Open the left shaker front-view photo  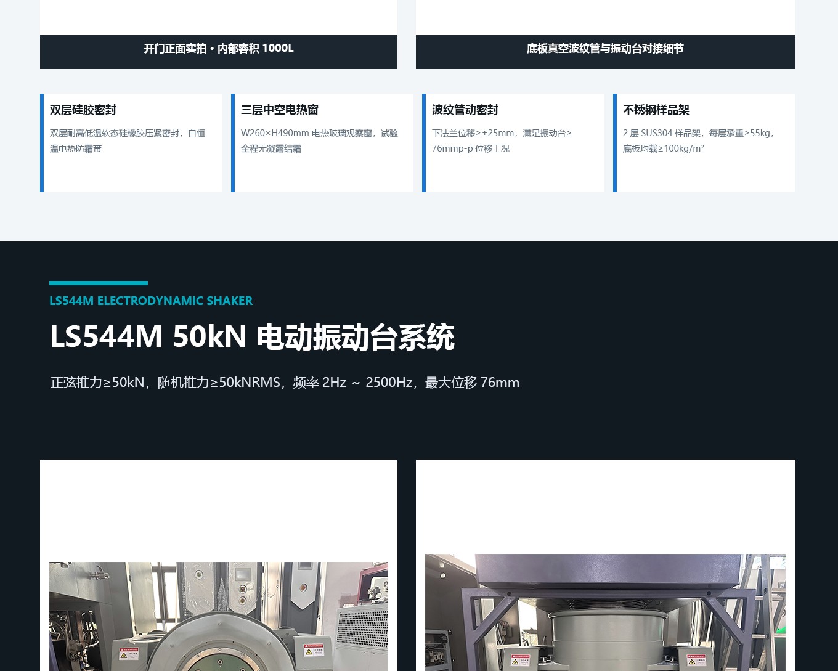click(219, 616)
